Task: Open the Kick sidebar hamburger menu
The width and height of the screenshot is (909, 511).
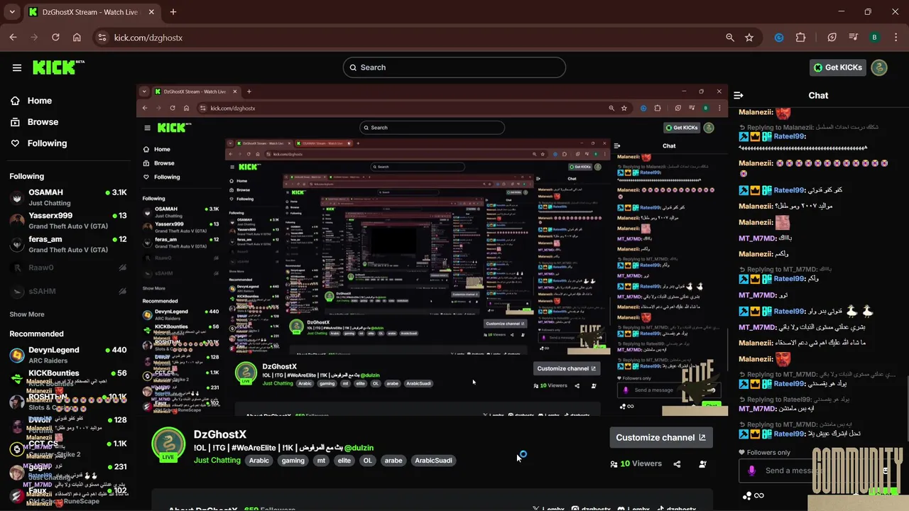Action: click(17, 67)
